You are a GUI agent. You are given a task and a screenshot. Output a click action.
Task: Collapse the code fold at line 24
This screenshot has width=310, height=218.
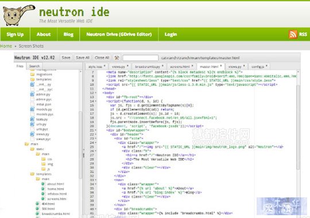pos(96,142)
